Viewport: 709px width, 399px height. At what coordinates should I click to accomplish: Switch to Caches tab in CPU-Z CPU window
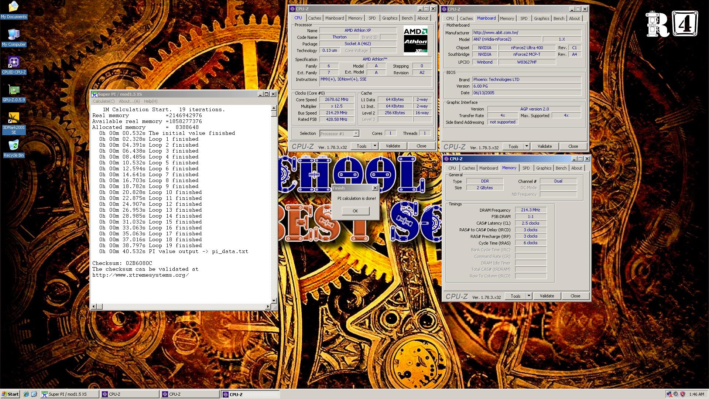pos(314,18)
